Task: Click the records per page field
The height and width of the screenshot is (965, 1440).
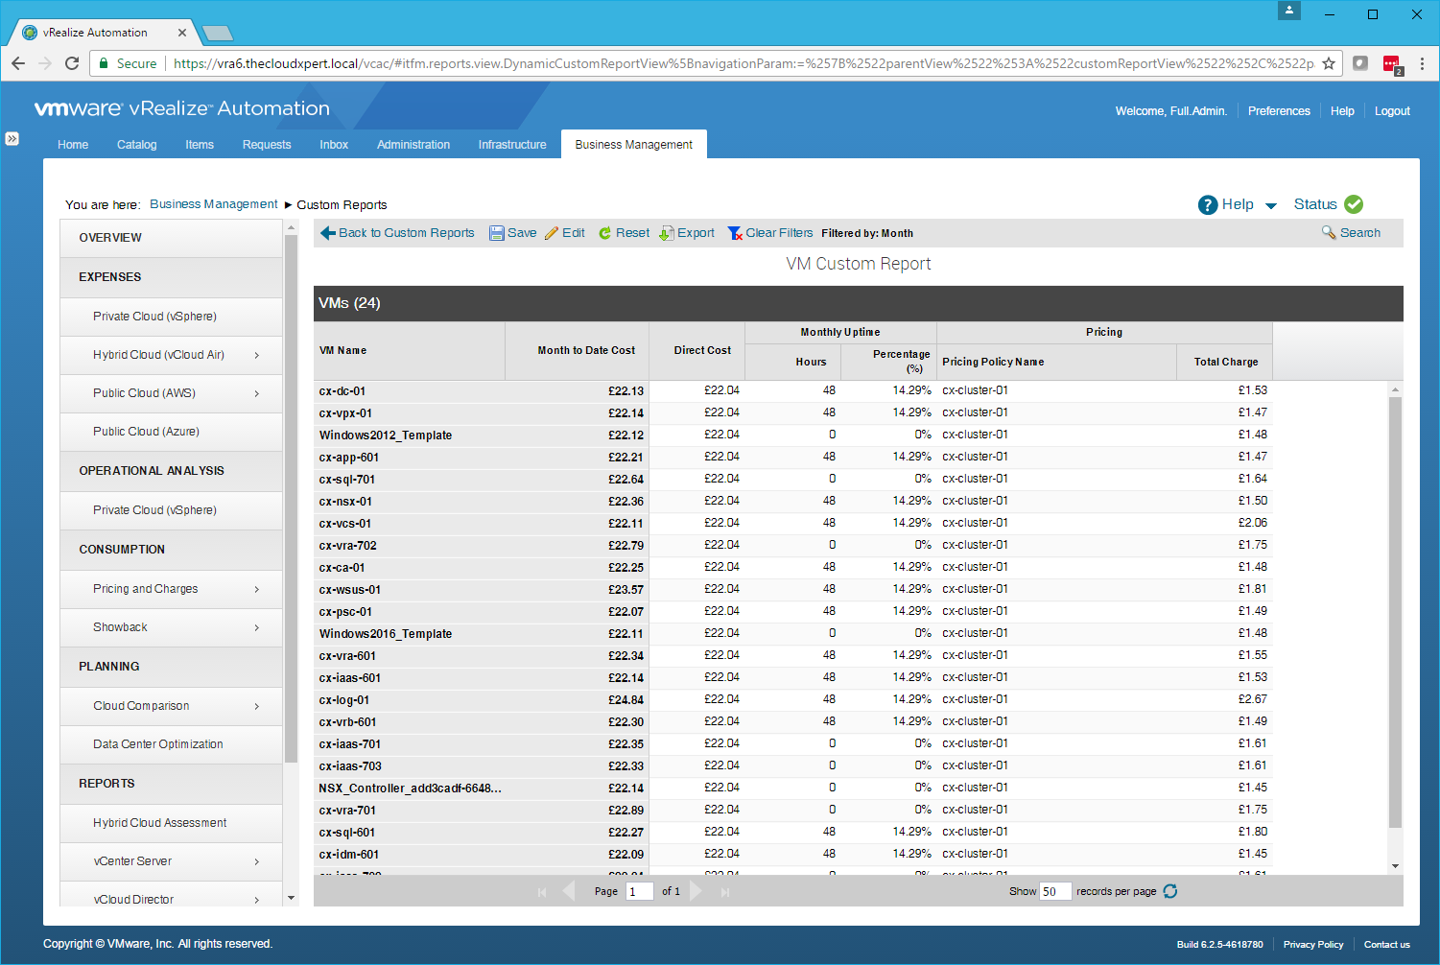Action: 1054,891
